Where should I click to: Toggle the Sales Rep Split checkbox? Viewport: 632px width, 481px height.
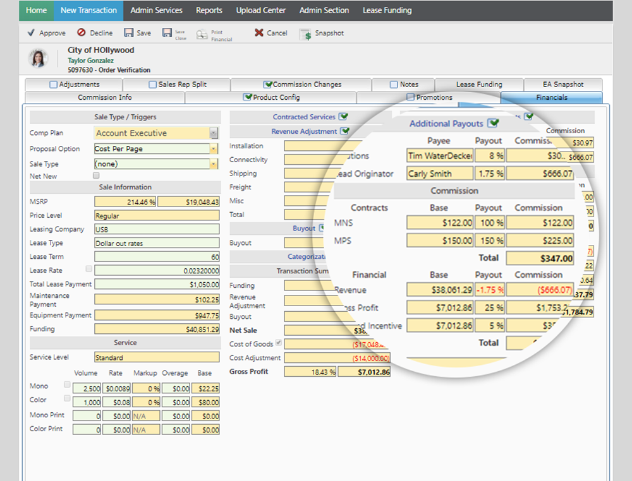coord(152,85)
